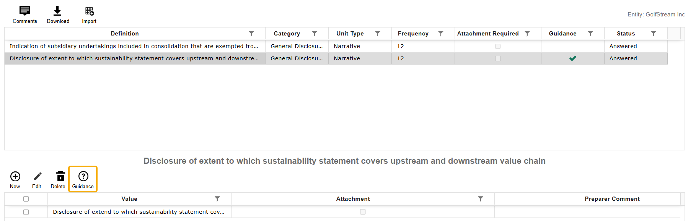Click the 'Disclosure of extend to which' value cell
The width and height of the screenshot is (688, 221).
139,212
